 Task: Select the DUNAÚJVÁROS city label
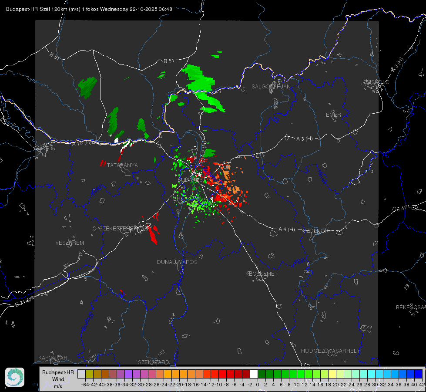tap(177, 262)
